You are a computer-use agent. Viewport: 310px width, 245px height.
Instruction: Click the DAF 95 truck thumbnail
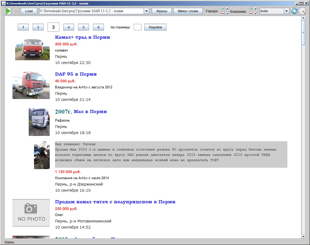(x=31, y=85)
